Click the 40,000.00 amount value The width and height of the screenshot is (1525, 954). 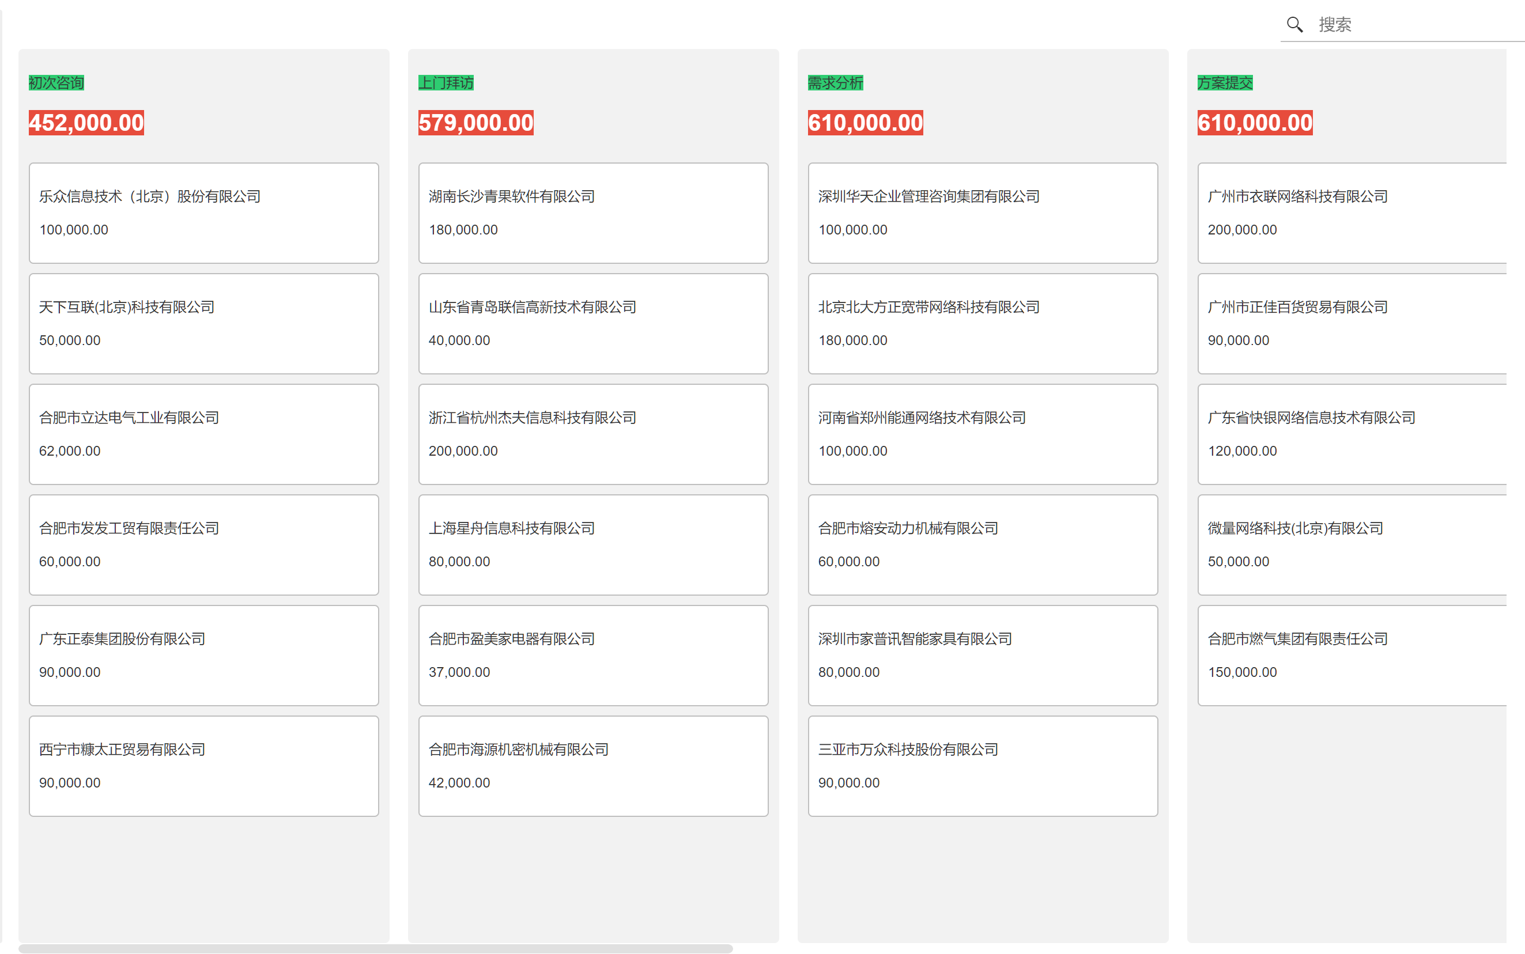click(x=459, y=340)
